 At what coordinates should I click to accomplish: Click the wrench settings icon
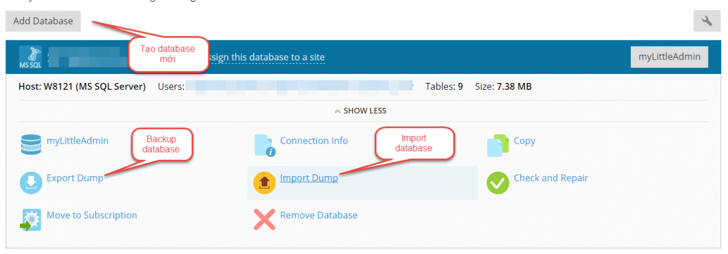[x=707, y=21]
